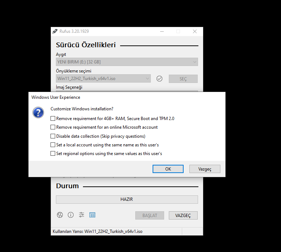Cancel the dialog with Vazgeç button
Screen dimensions: 281x252
coord(205,169)
